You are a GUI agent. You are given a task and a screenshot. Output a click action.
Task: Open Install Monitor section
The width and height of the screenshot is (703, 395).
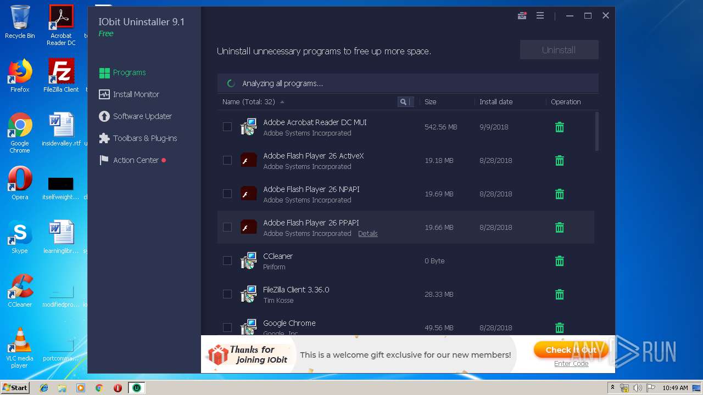pyautogui.click(x=129, y=94)
